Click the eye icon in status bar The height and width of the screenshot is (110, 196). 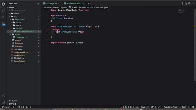[x=13, y=107]
